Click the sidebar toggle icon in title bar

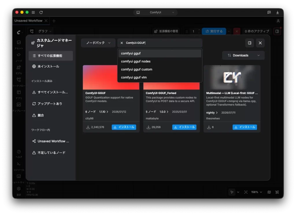click(x=33, y=12)
